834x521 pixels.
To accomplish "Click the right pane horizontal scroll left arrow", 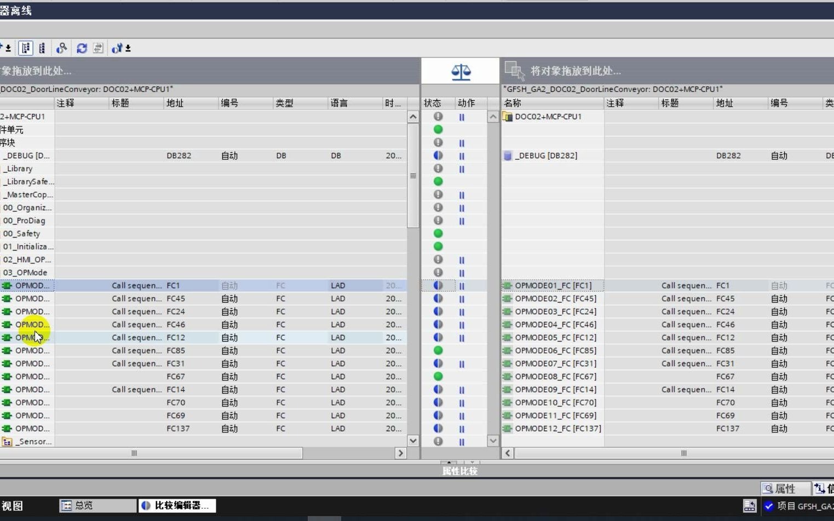I will pos(508,453).
